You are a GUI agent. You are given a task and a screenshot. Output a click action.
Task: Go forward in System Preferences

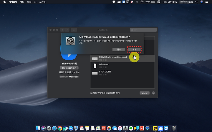(x=67, y=30)
